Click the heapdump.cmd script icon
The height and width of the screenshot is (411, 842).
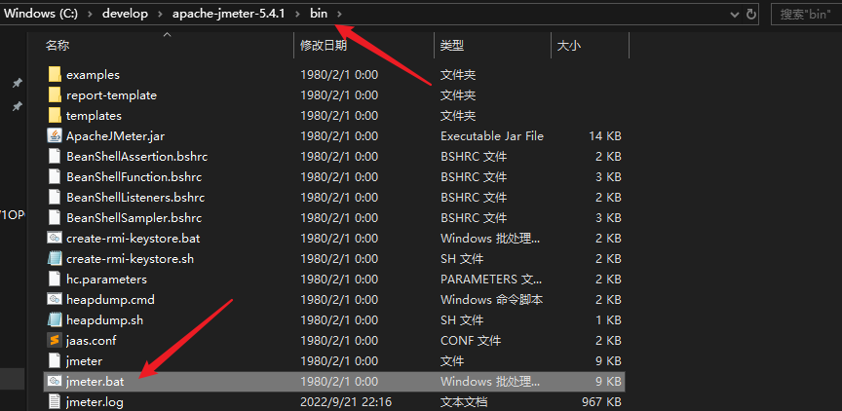coord(55,299)
